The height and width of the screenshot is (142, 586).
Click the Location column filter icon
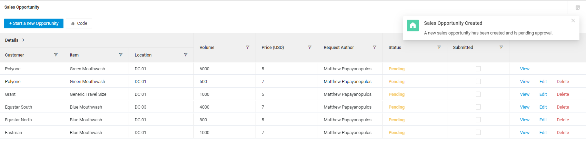pyautogui.click(x=186, y=55)
